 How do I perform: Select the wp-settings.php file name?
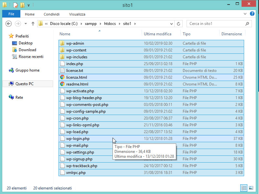tap(80, 152)
